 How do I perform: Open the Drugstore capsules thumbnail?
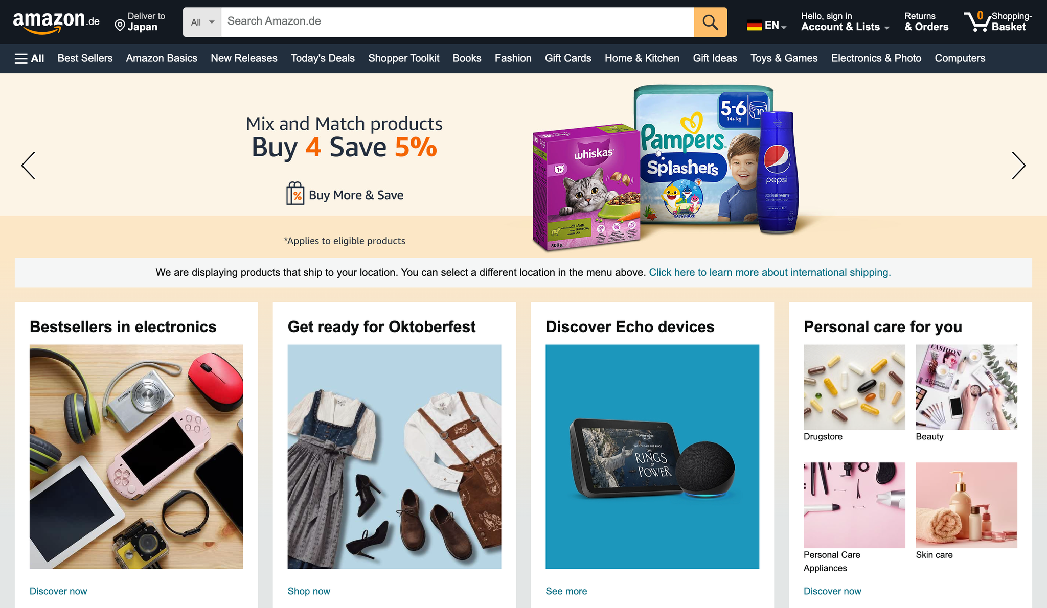pos(854,387)
